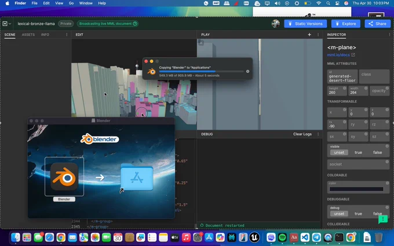Set visible to true
This screenshot has height=246, width=394.
(x=358, y=152)
